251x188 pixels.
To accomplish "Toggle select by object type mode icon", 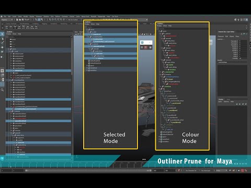I will pos(39,20).
